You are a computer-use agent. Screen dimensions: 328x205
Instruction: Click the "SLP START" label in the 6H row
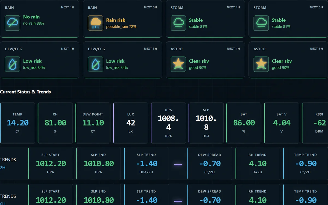pyautogui.click(x=50, y=191)
